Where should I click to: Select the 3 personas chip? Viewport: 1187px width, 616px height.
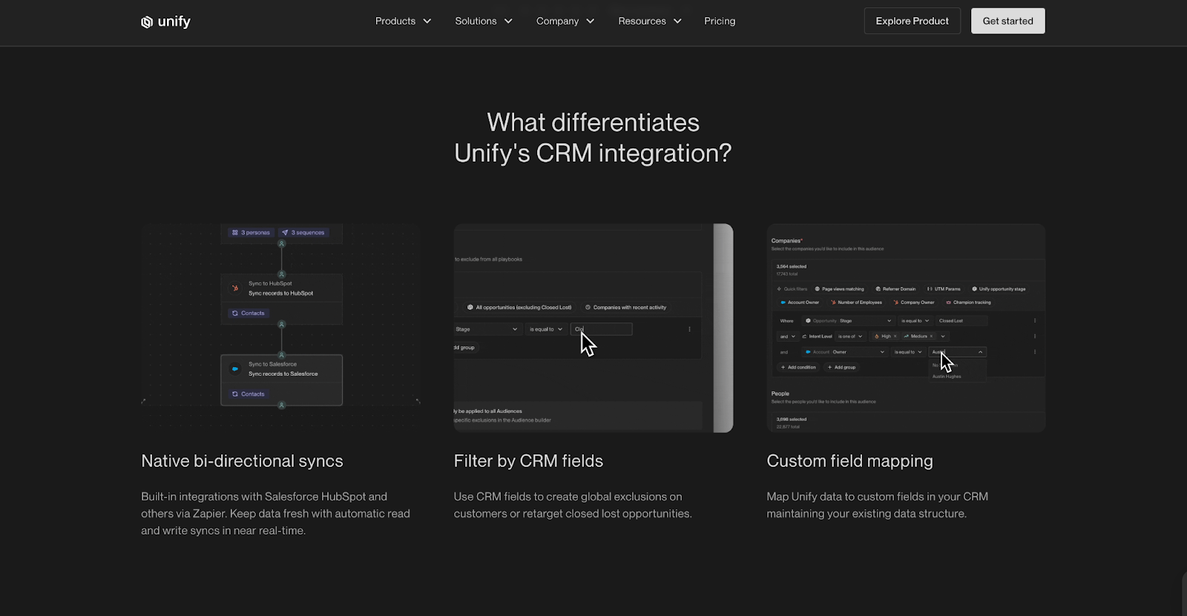(x=251, y=233)
